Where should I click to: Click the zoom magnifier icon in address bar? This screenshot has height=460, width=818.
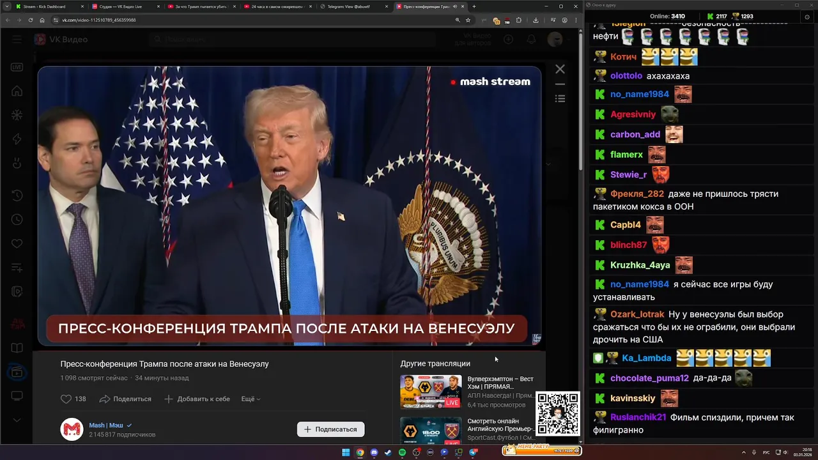pos(458,20)
